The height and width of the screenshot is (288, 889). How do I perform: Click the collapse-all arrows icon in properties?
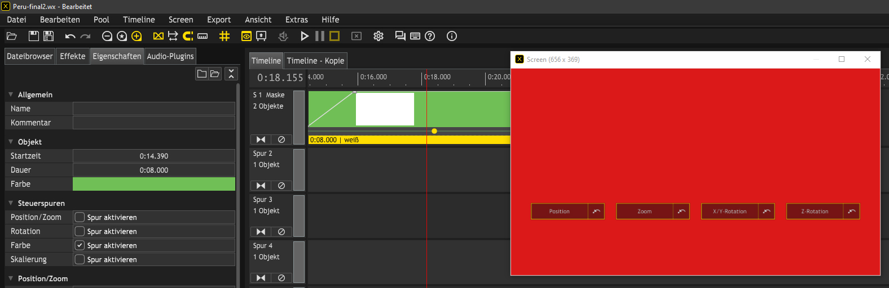click(231, 74)
